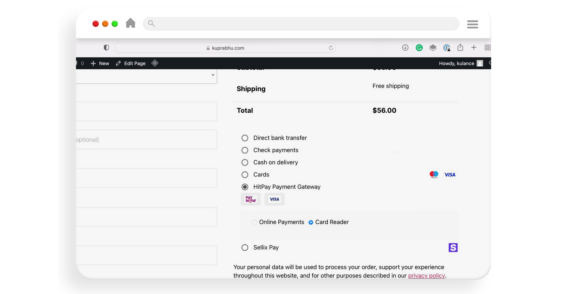Click the privacy shield icon
This screenshot has width=561, height=294.
(x=106, y=48)
